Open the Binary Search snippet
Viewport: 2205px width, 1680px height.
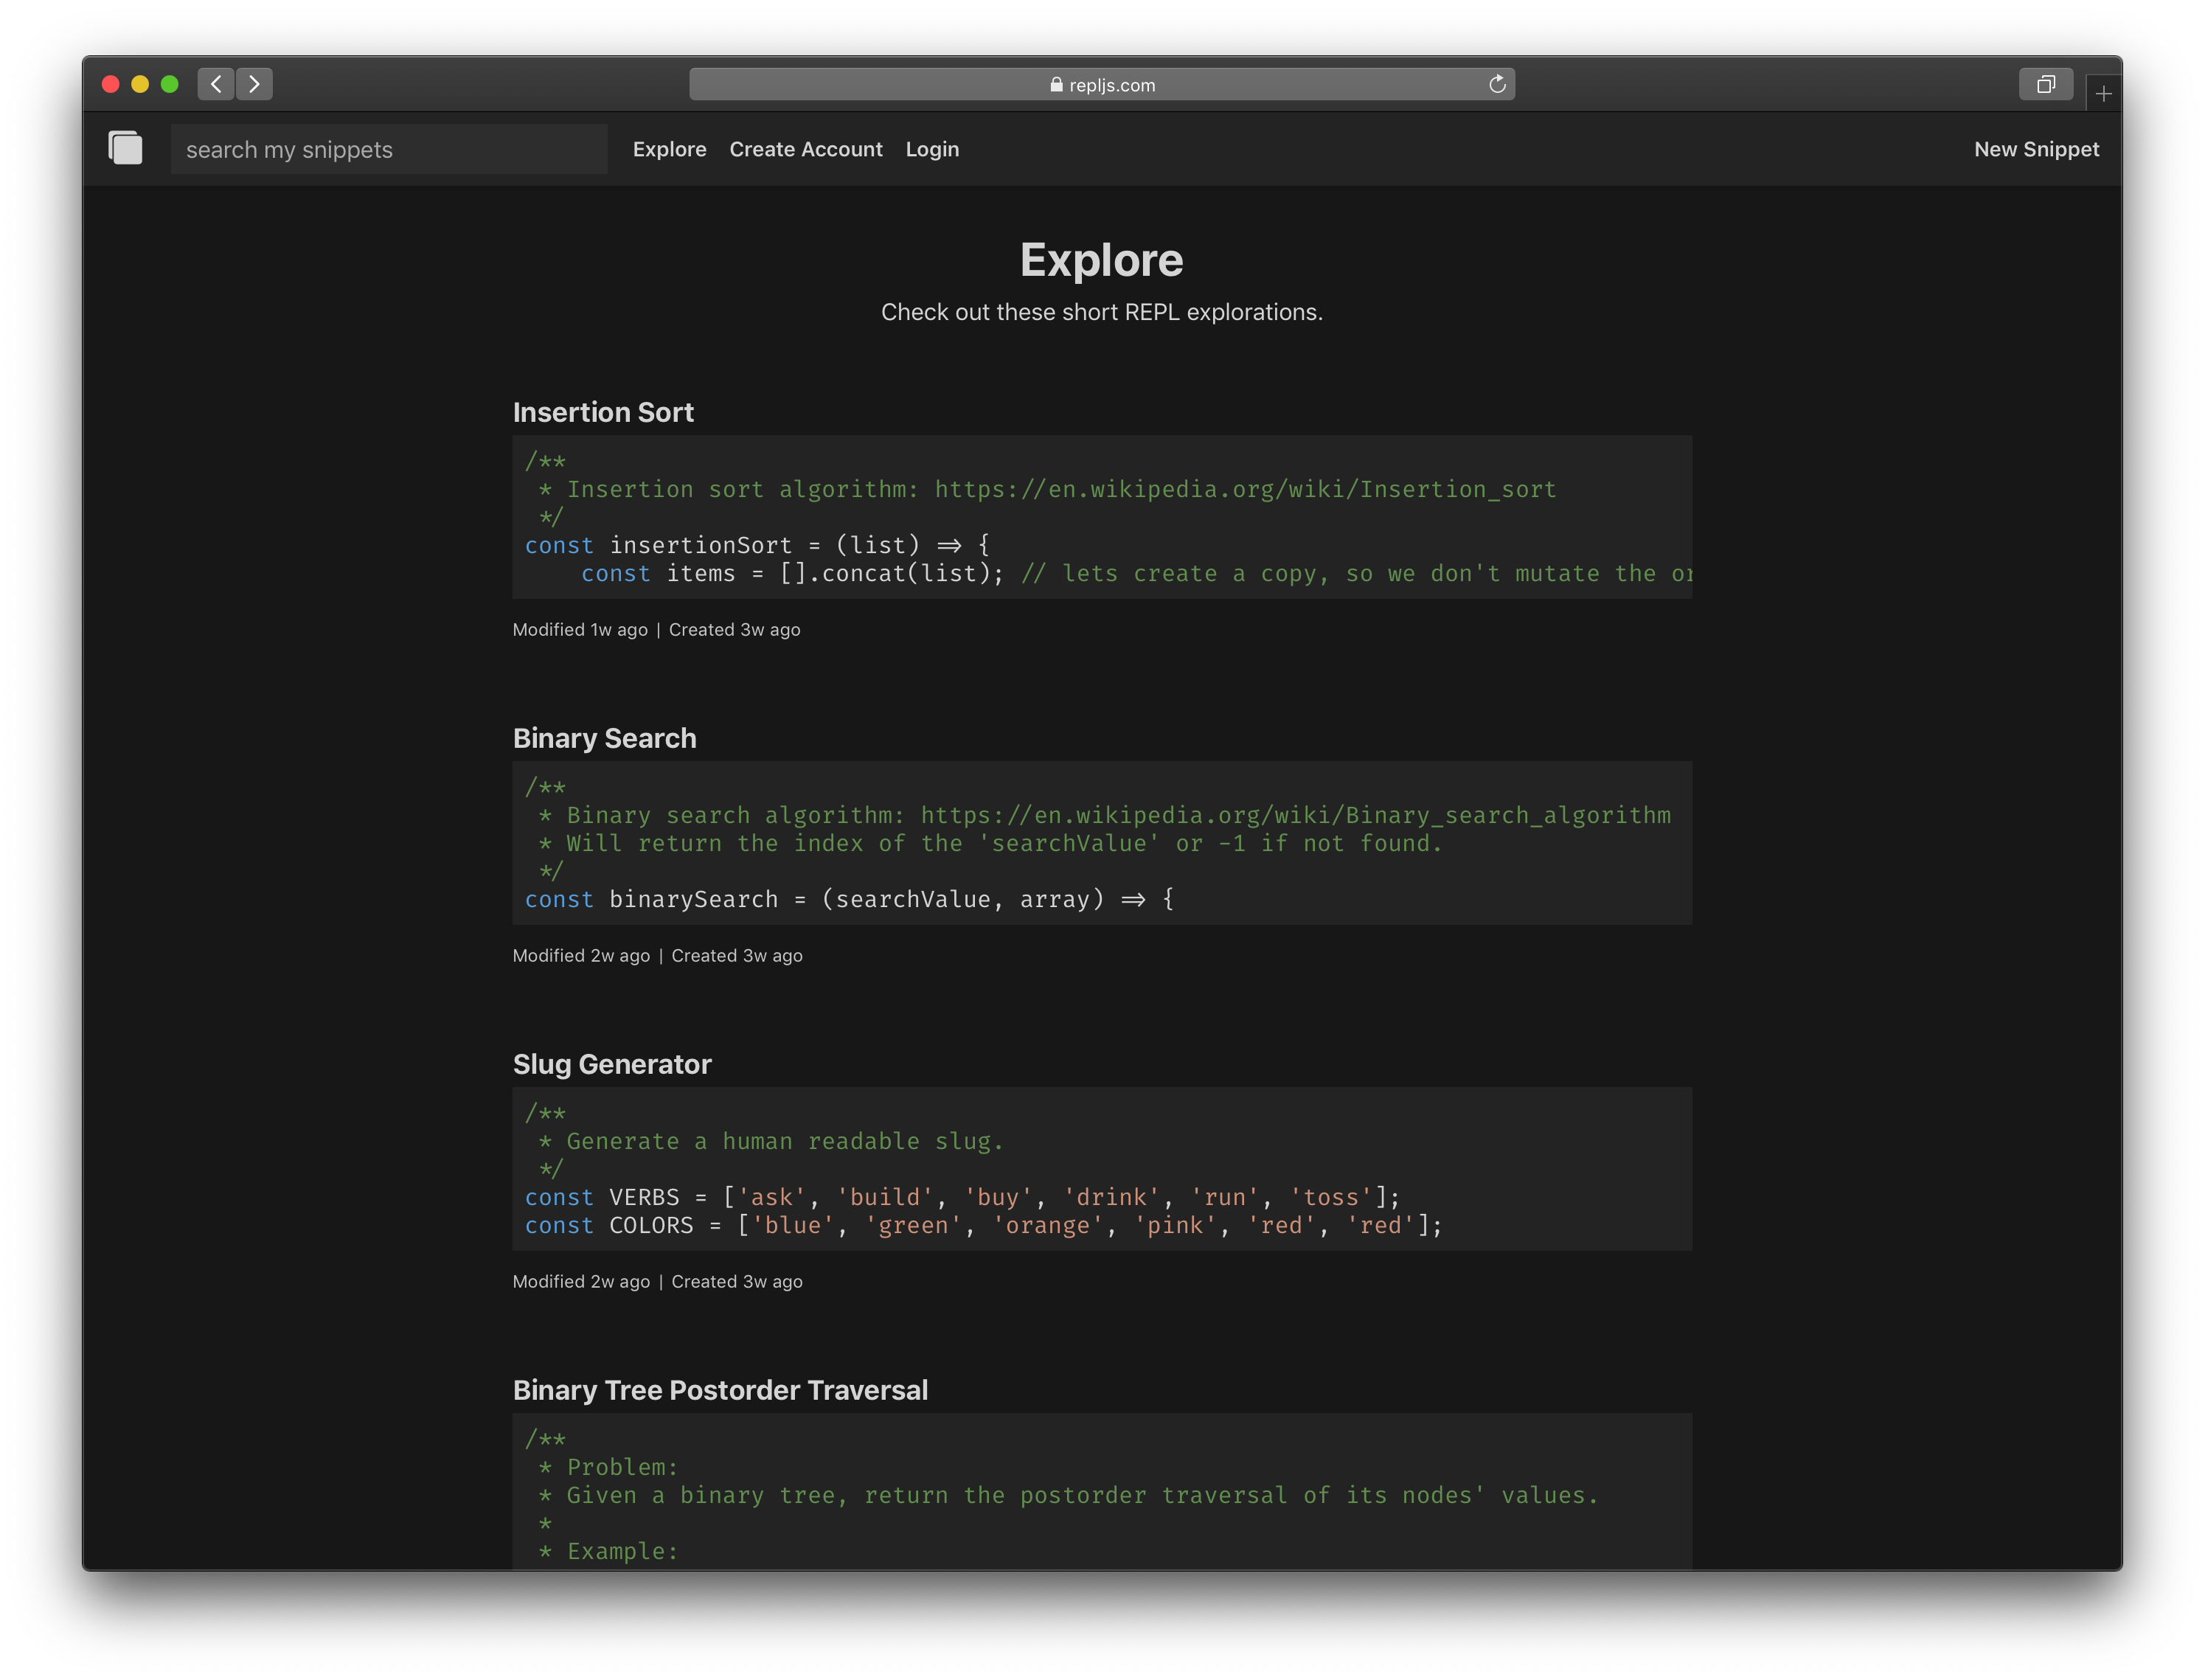click(x=604, y=738)
